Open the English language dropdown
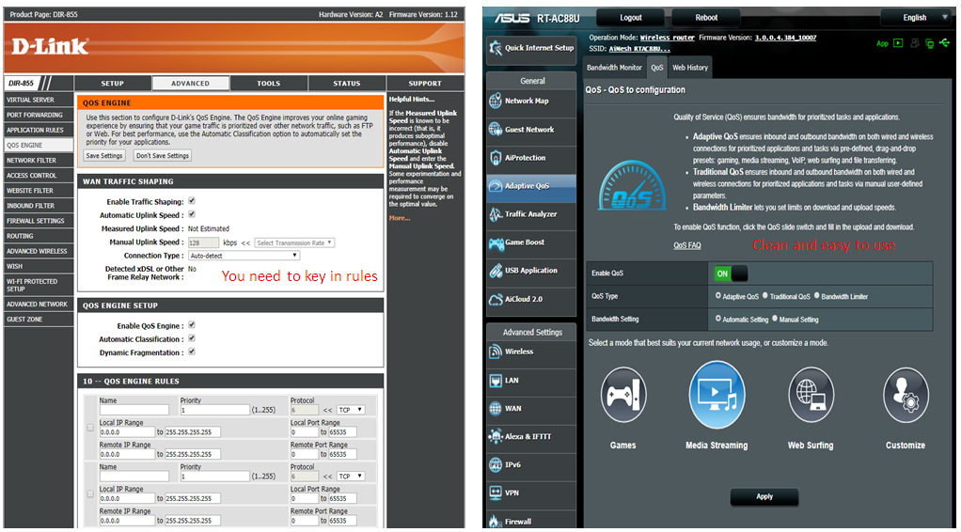This screenshot has width=961, height=532. tap(918, 17)
